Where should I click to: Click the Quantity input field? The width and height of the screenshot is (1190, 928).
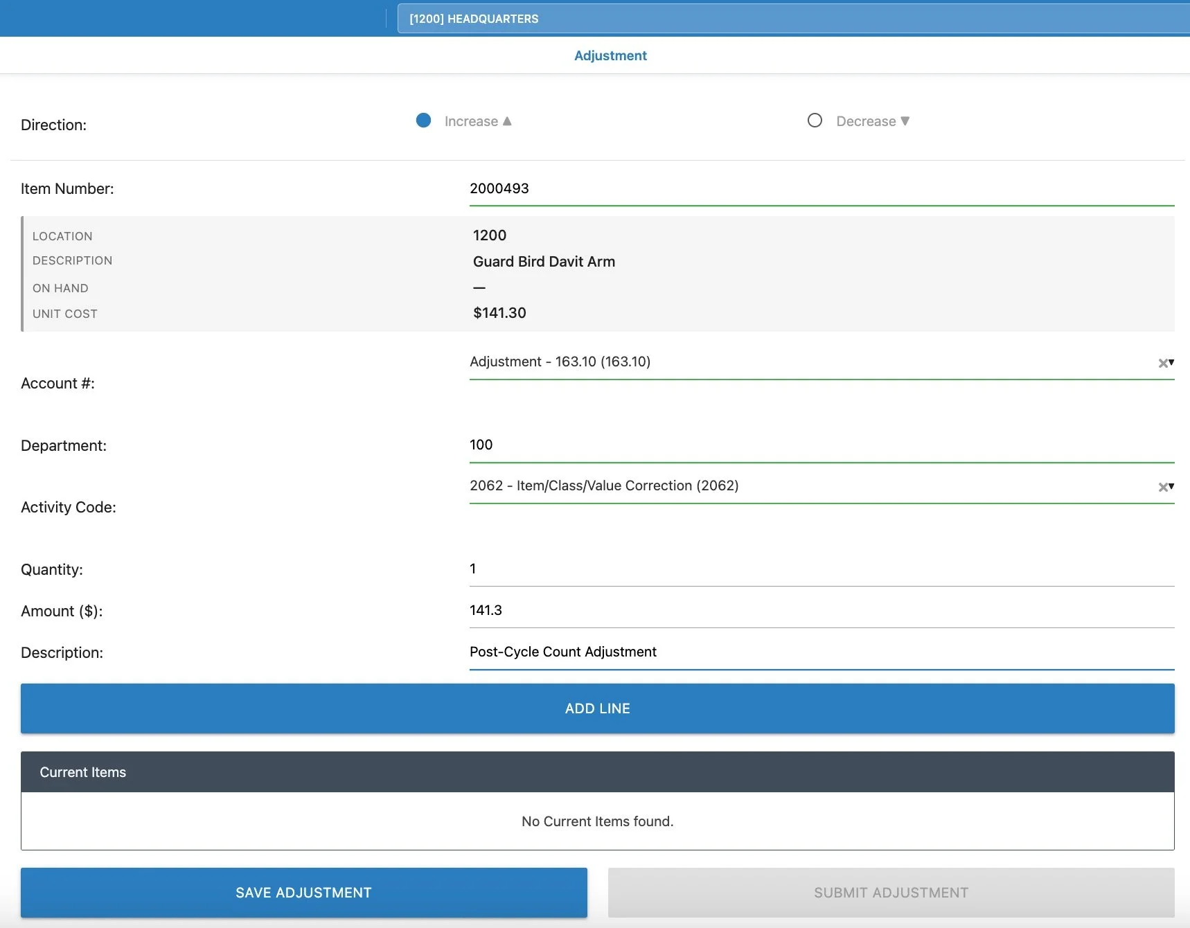point(822,569)
